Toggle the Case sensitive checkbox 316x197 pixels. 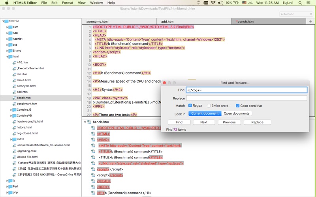[x=238, y=106]
